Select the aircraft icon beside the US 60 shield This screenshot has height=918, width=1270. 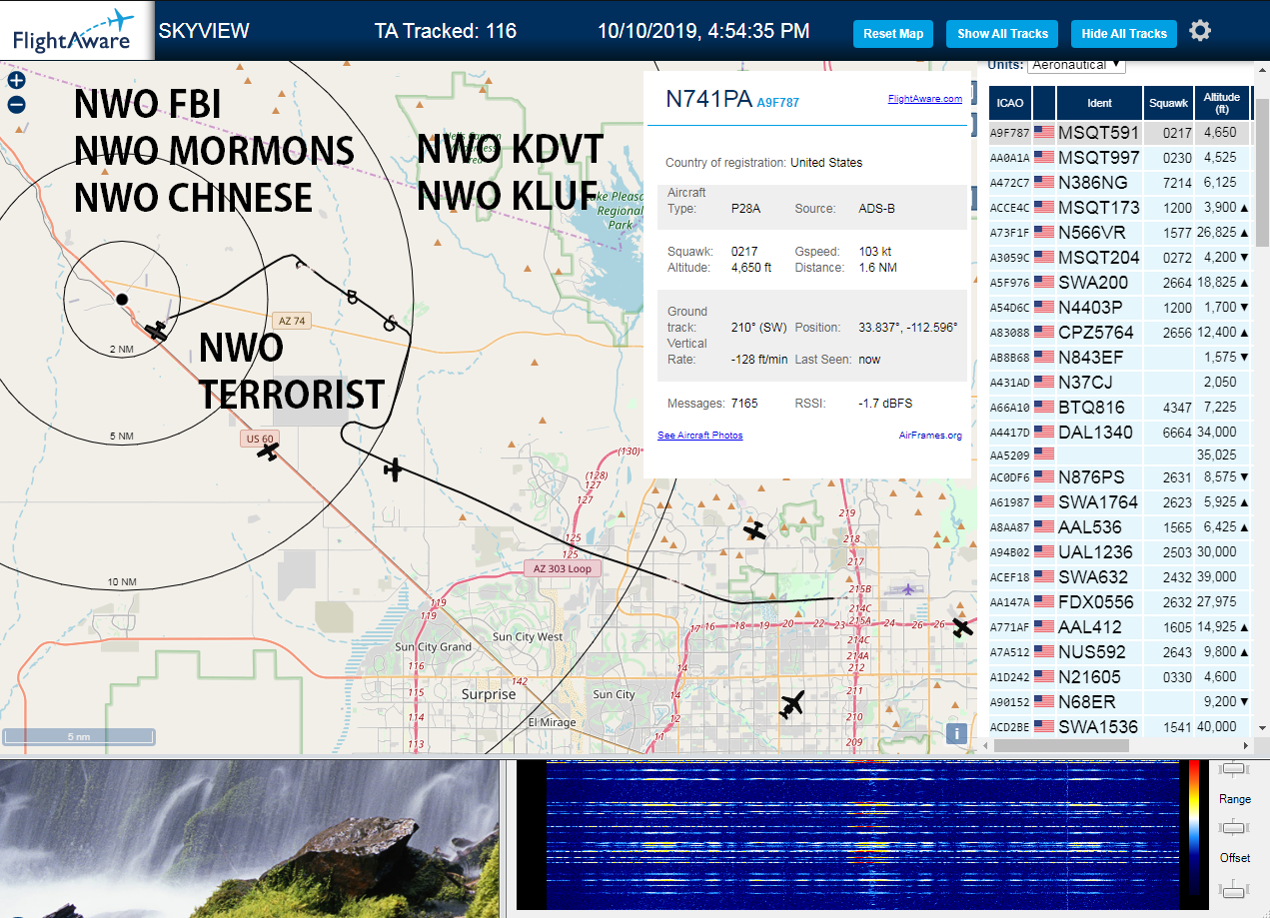268,452
